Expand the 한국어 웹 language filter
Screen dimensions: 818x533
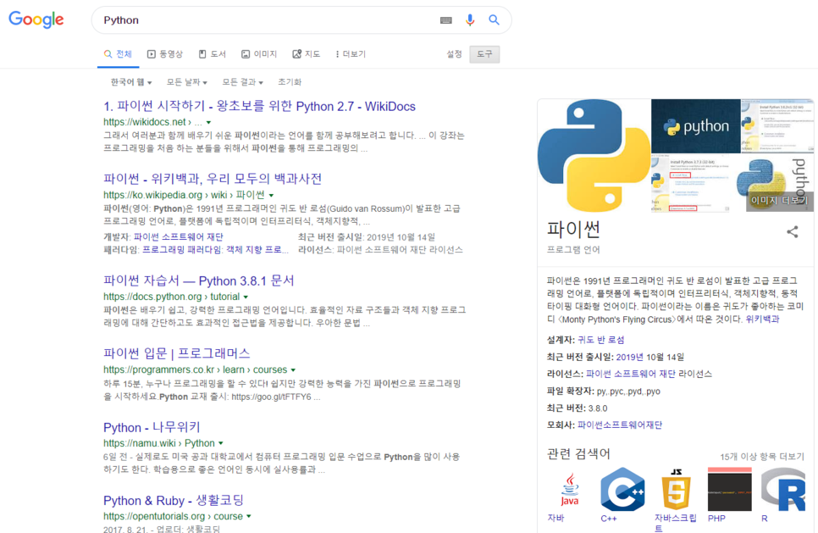131,82
